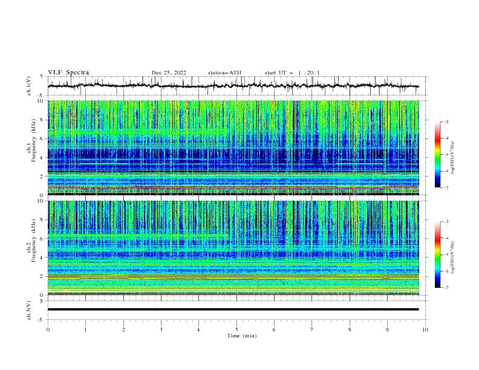Click time axis tick label '4'
This screenshot has width=479, height=370.
point(198,329)
